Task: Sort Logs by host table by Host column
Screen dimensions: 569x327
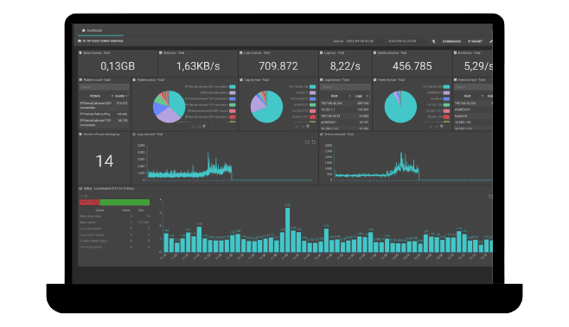Action: 334,97
